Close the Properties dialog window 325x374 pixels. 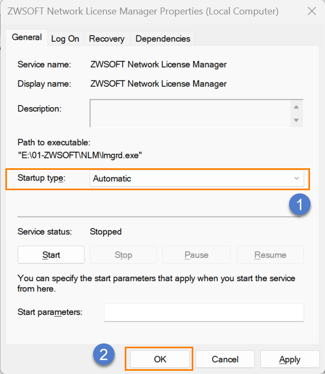(x=312, y=11)
